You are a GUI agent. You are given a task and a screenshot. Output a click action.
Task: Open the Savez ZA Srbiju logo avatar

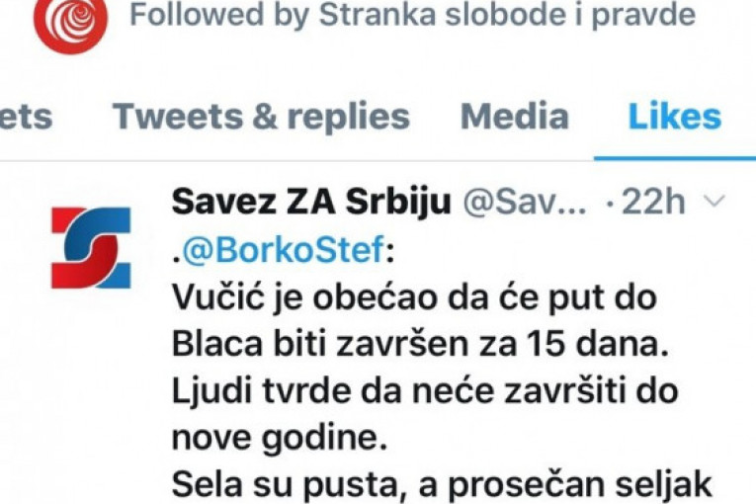click(91, 248)
